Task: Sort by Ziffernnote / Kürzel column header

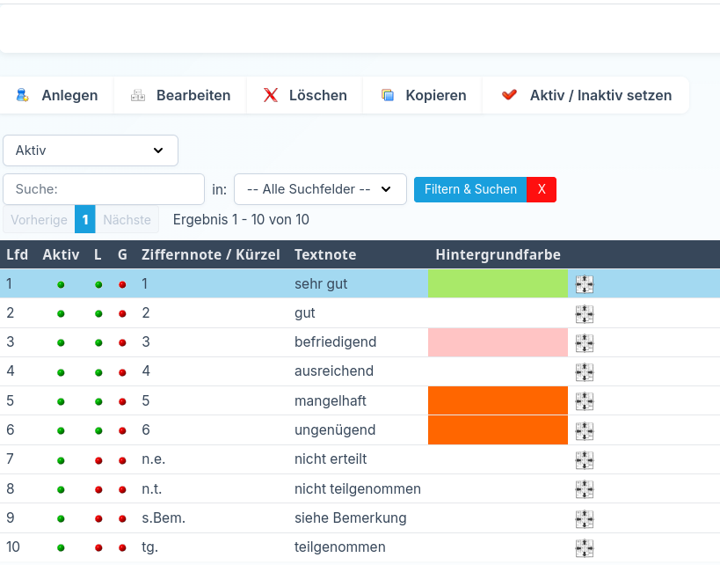Action: point(211,254)
